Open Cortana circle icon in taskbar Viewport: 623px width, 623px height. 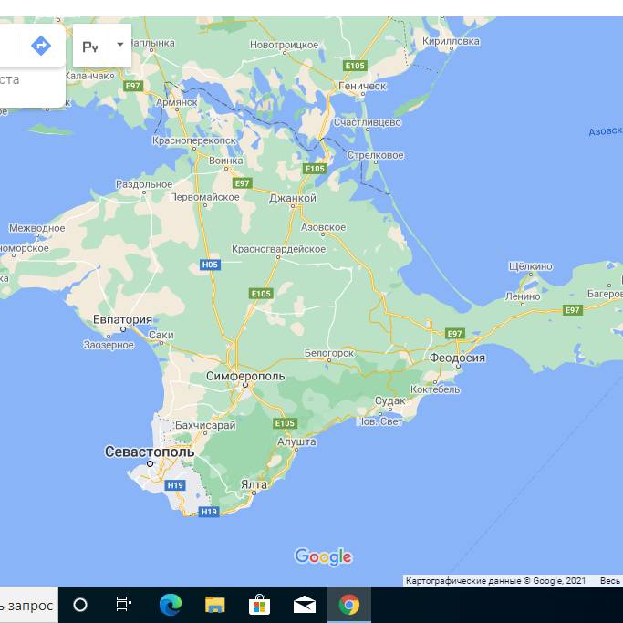(x=80, y=605)
